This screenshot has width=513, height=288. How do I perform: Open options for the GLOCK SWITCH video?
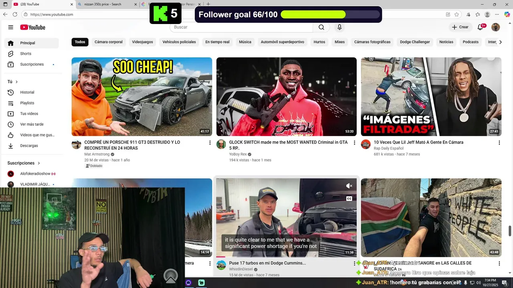354,143
